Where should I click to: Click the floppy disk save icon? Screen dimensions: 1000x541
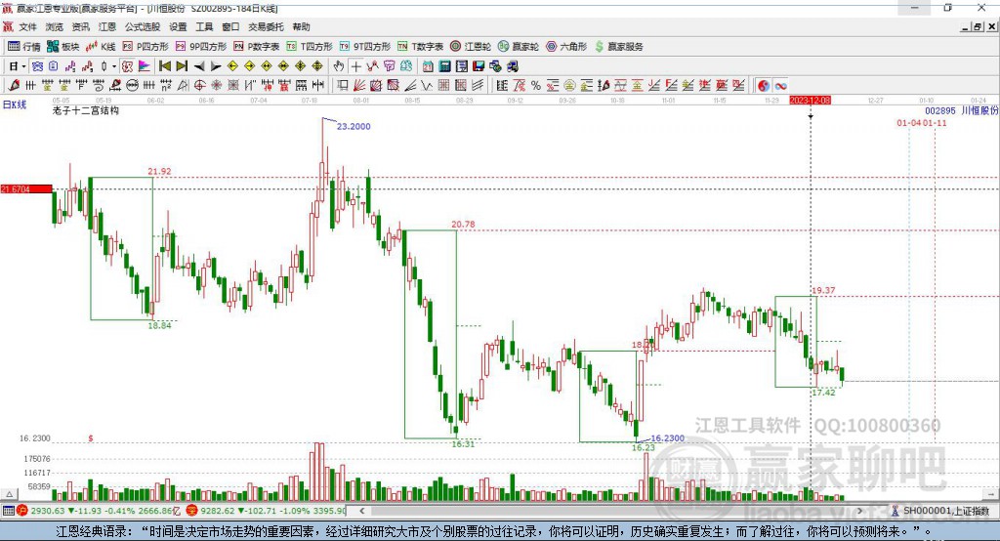coord(479,66)
